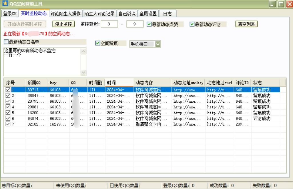
Task: Click the minimum delay field showing 3
Action: (x=109, y=24)
